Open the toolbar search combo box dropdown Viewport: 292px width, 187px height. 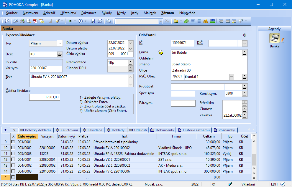161,21
